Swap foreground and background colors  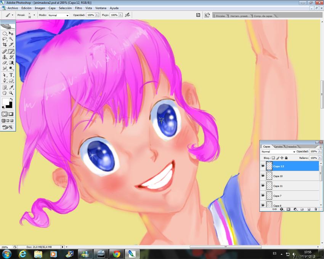(x=11, y=99)
